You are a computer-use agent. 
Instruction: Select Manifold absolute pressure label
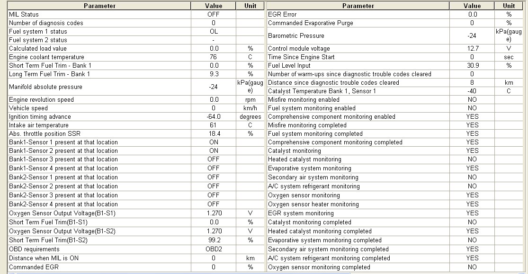coord(45,87)
